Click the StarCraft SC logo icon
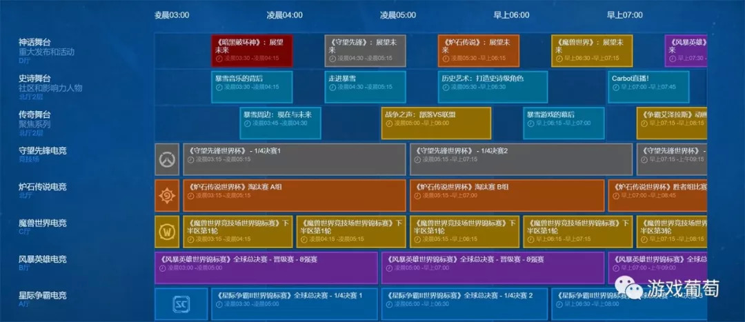The image size is (745, 322). pyautogui.click(x=181, y=304)
